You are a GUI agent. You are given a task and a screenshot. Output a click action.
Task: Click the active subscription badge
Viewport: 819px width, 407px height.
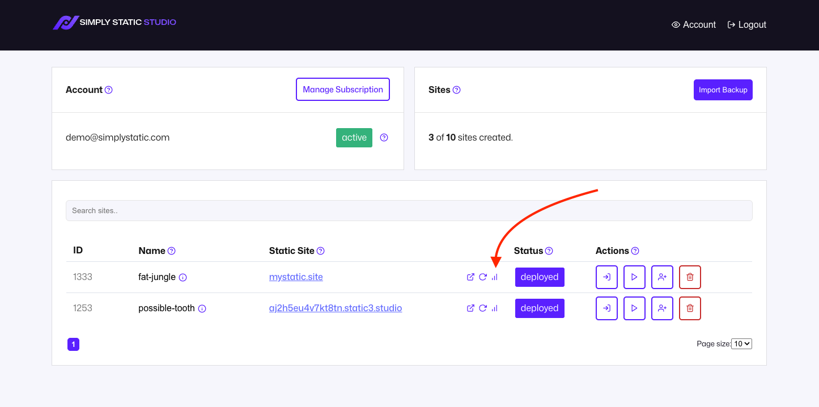tap(354, 138)
